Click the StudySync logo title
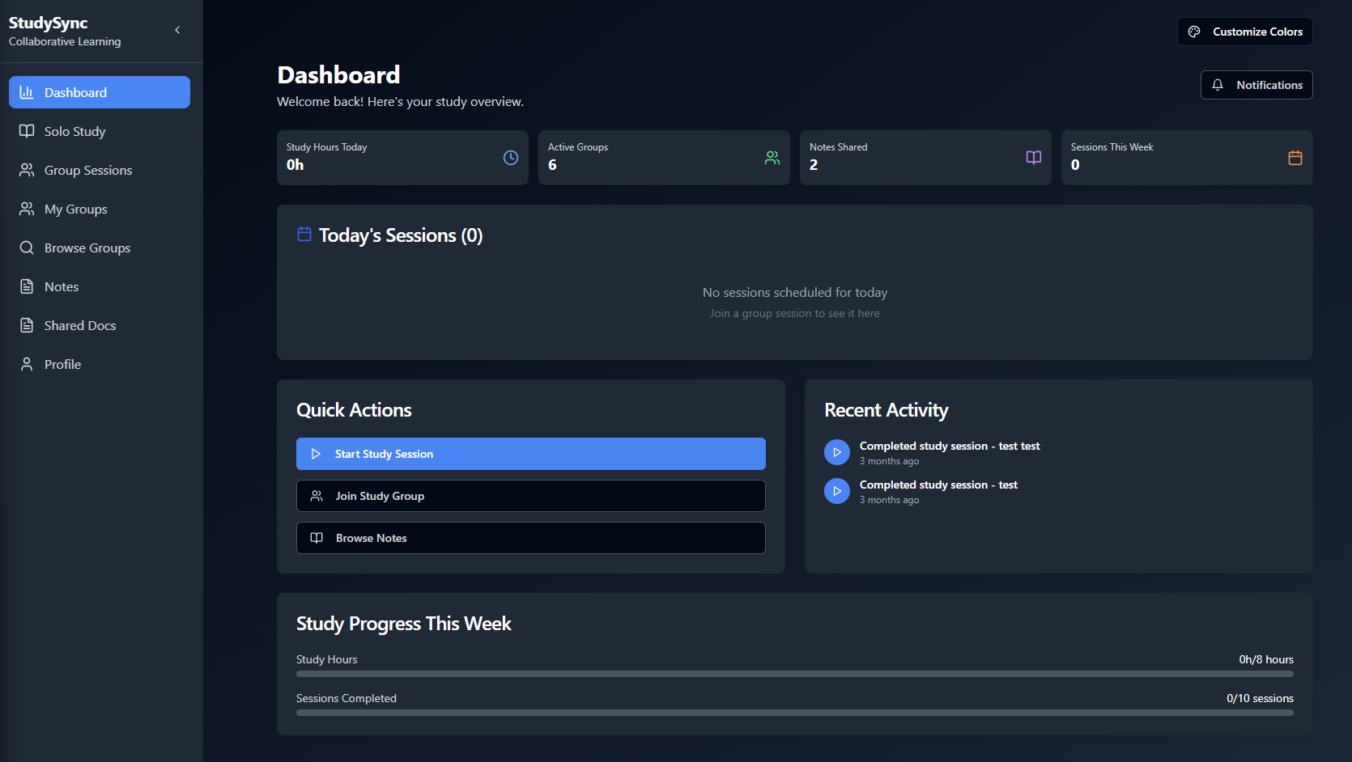The image size is (1352, 762). point(49,23)
